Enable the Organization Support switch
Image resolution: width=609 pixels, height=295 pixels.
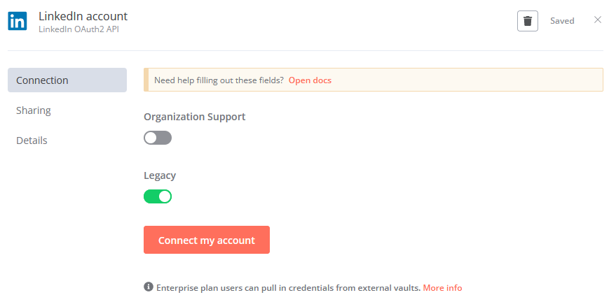pyautogui.click(x=158, y=138)
